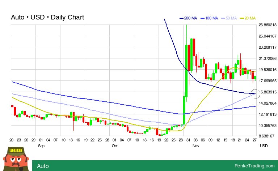
Task: Click the date label 27 at axis end
Action: pyautogui.click(x=254, y=140)
